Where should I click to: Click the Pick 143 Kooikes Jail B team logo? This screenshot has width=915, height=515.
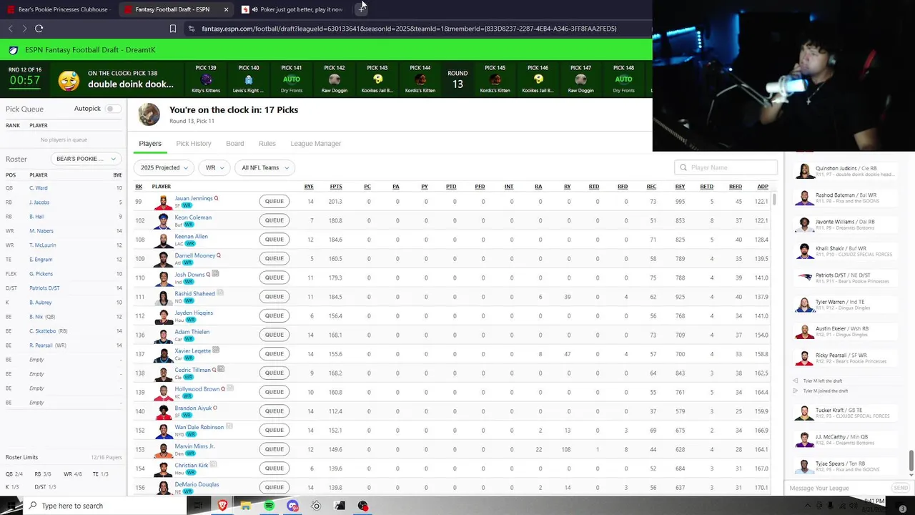pyautogui.click(x=377, y=79)
